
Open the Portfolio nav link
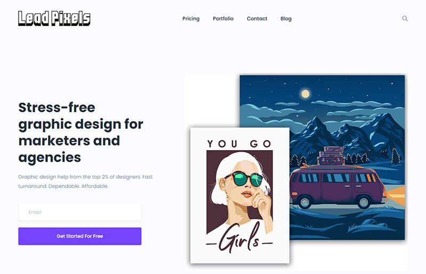223,19
